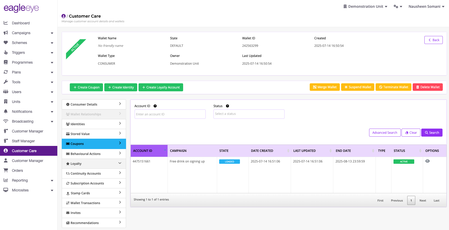
Task: Expand the Demonstration Unit dropdown
Action: 365,6
